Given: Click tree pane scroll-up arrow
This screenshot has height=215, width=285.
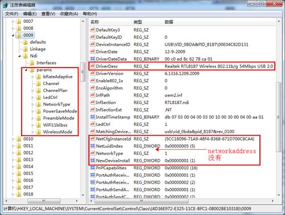Looking at the screenshot, I should click(x=83, y=21).
